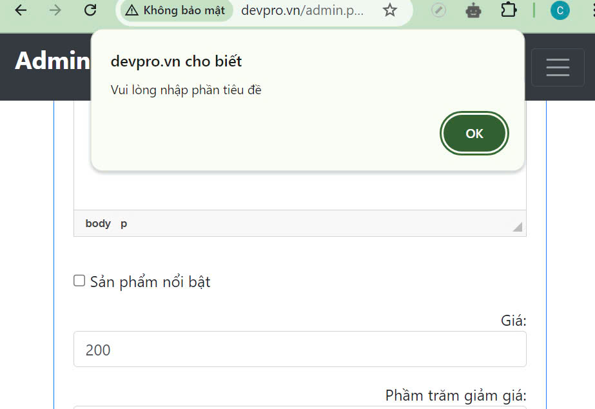Navigate back with the browser back arrow

19,10
